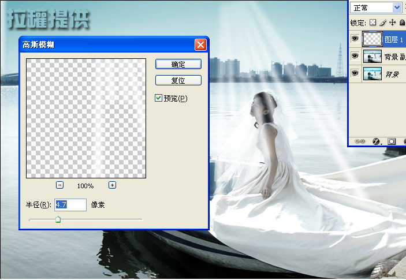Open the layer style fx icon menu
The width and height of the screenshot is (406, 280).
376,141
